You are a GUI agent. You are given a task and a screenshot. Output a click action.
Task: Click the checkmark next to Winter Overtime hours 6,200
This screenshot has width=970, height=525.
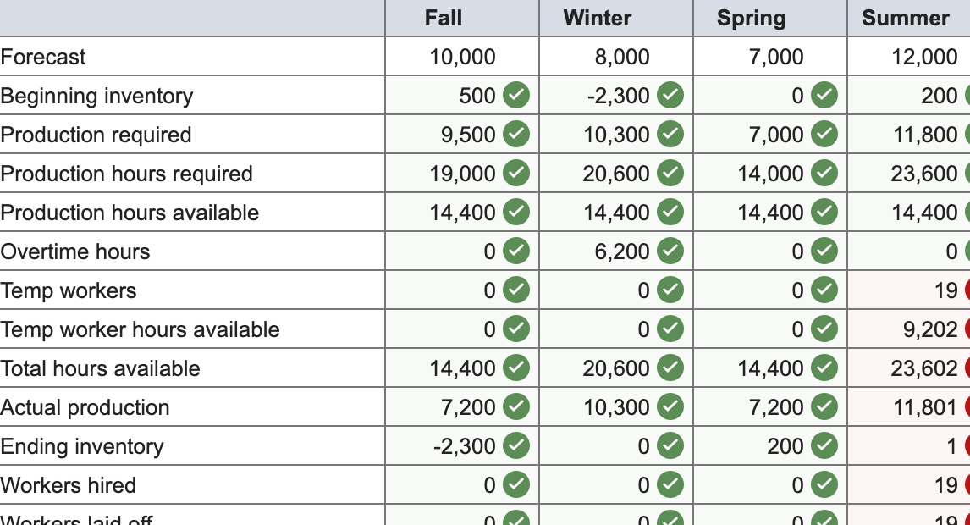669,251
